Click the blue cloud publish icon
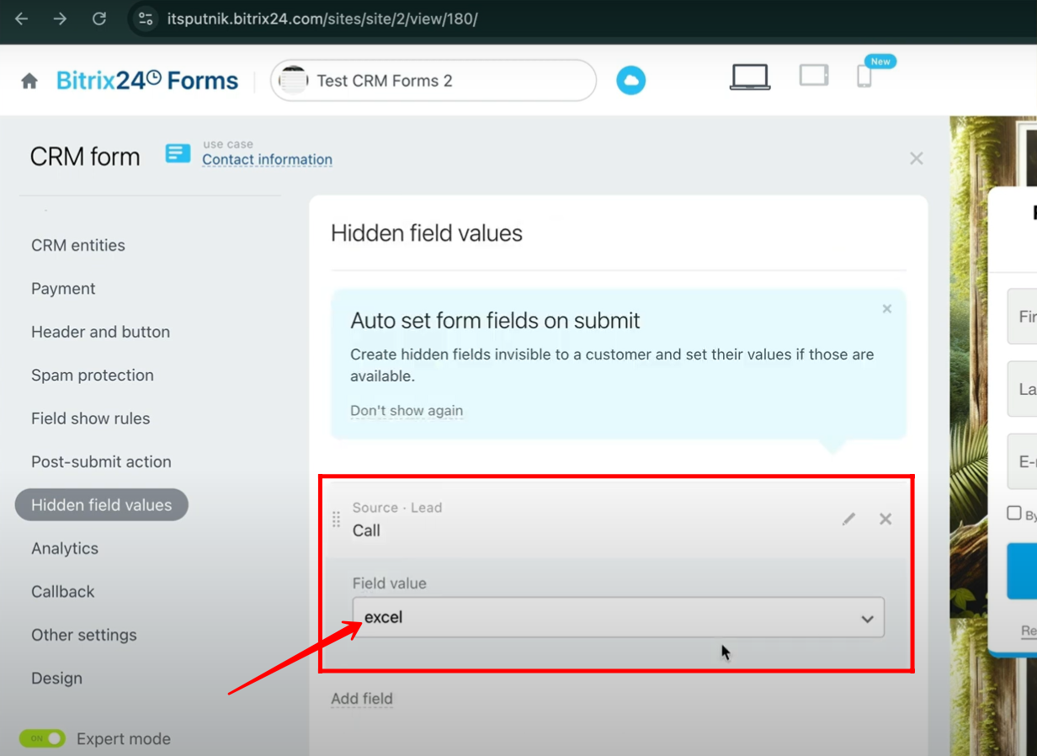Viewport: 1037px width, 756px height. 630,81
